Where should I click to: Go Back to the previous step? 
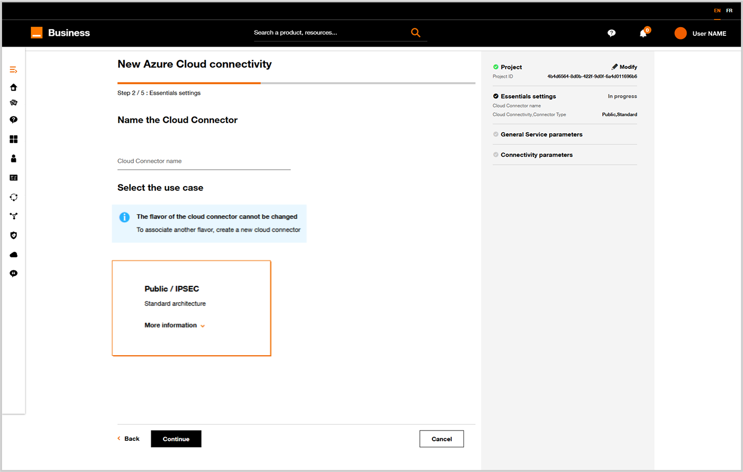click(129, 439)
